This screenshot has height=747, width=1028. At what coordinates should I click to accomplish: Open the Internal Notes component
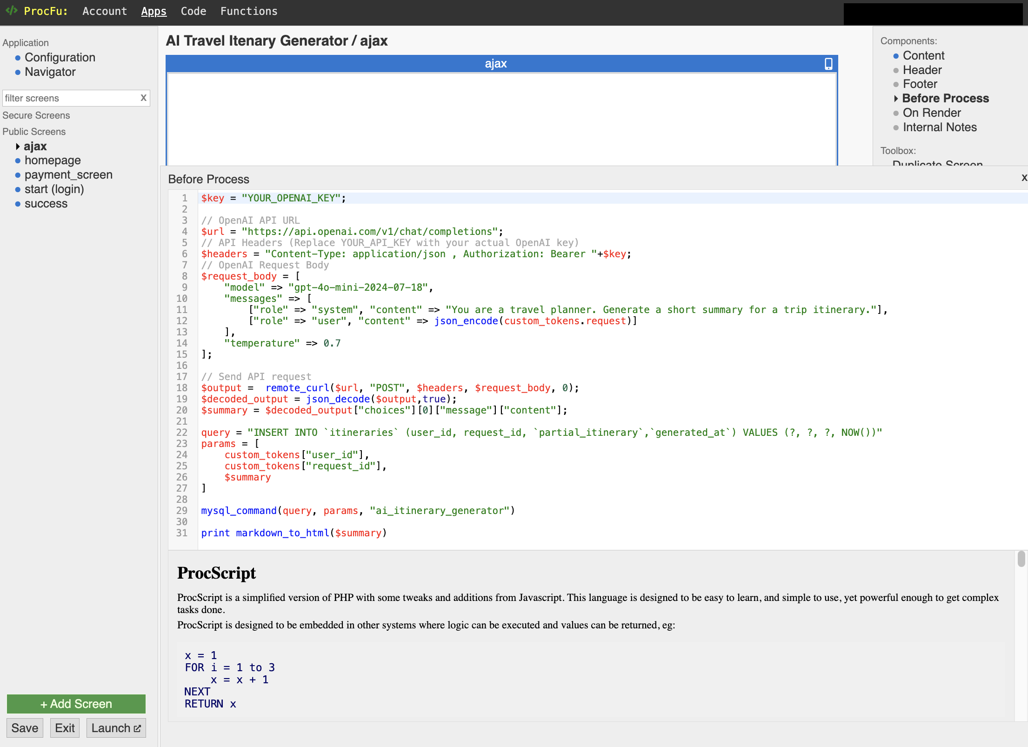(940, 127)
